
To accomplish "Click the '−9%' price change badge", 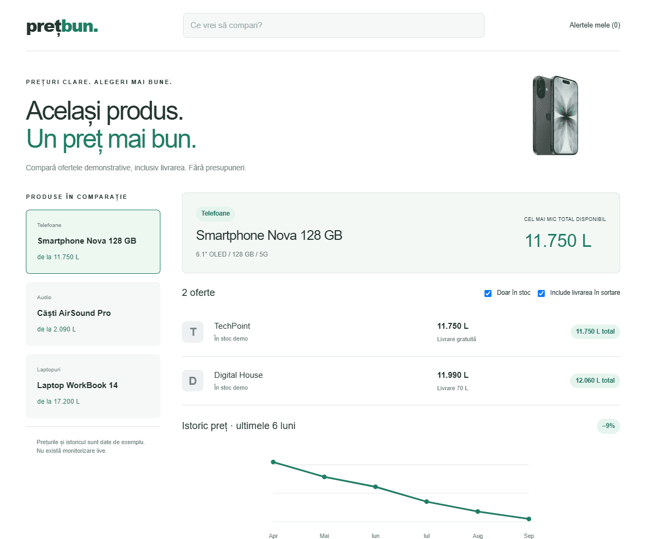I will (x=608, y=426).
